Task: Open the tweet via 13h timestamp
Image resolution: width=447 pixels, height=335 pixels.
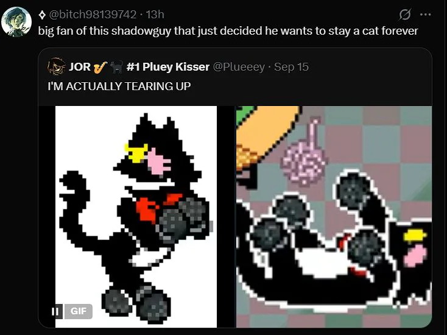Action: point(155,14)
